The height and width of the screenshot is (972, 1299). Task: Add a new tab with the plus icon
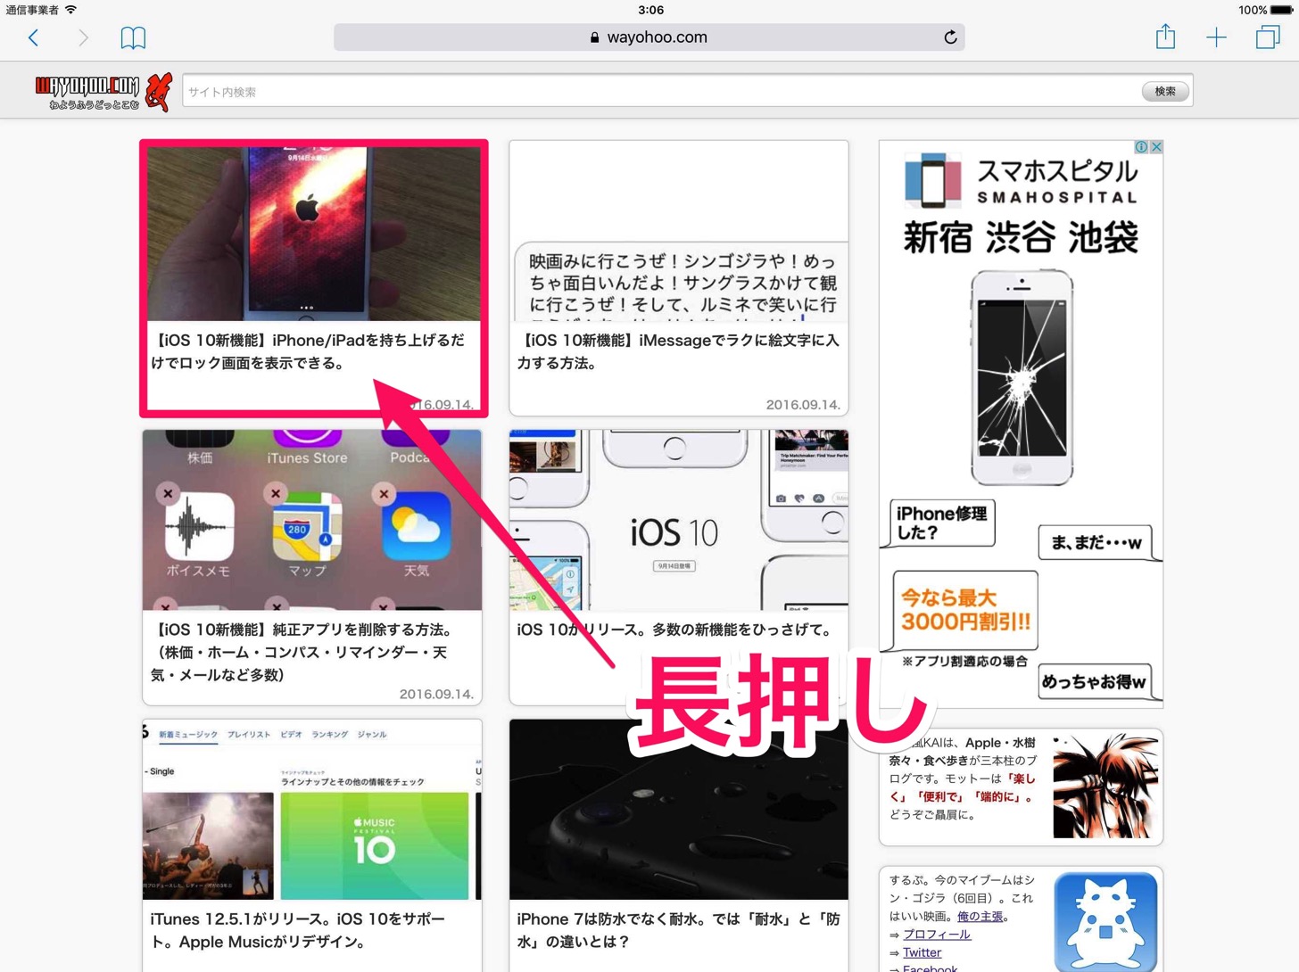coord(1216,37)
